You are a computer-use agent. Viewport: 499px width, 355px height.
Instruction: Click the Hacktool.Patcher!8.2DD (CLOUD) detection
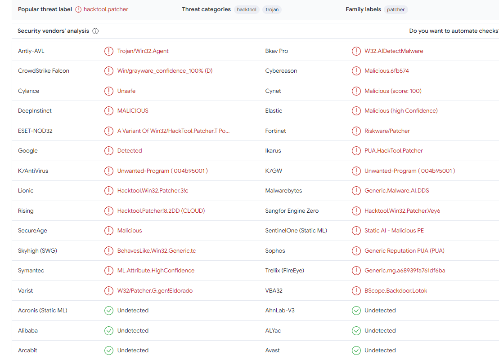coord(161,211)
